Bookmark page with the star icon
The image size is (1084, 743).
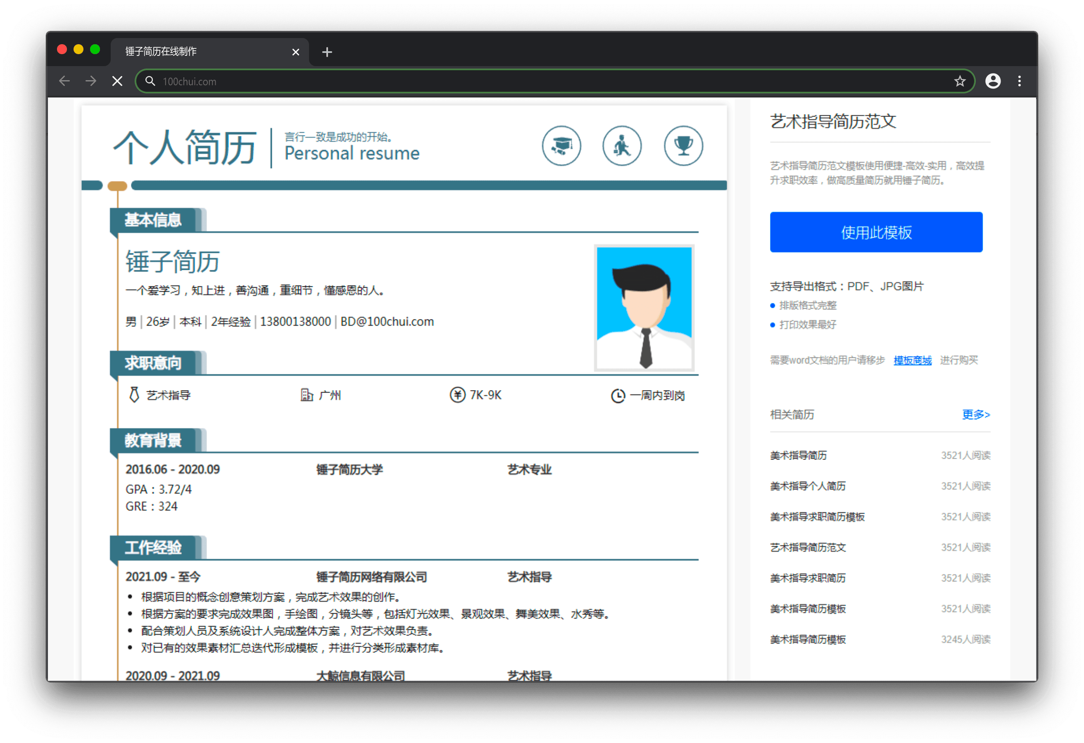[960, 81]
